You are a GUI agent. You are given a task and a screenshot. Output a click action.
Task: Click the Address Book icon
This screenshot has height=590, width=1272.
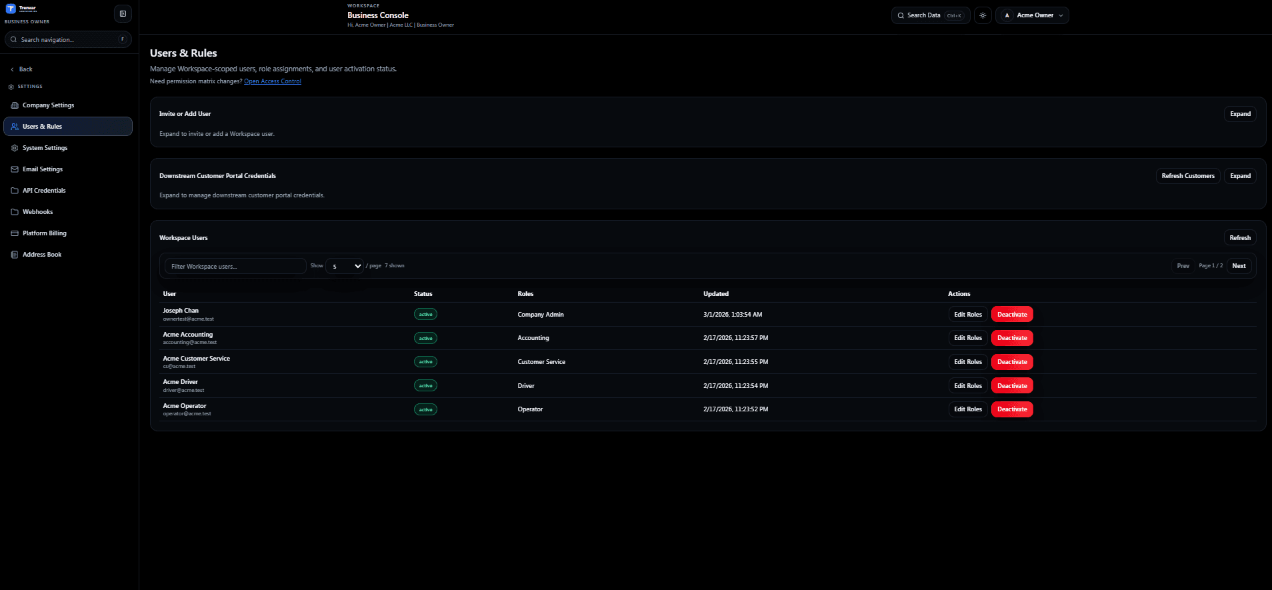click(15, 255)
